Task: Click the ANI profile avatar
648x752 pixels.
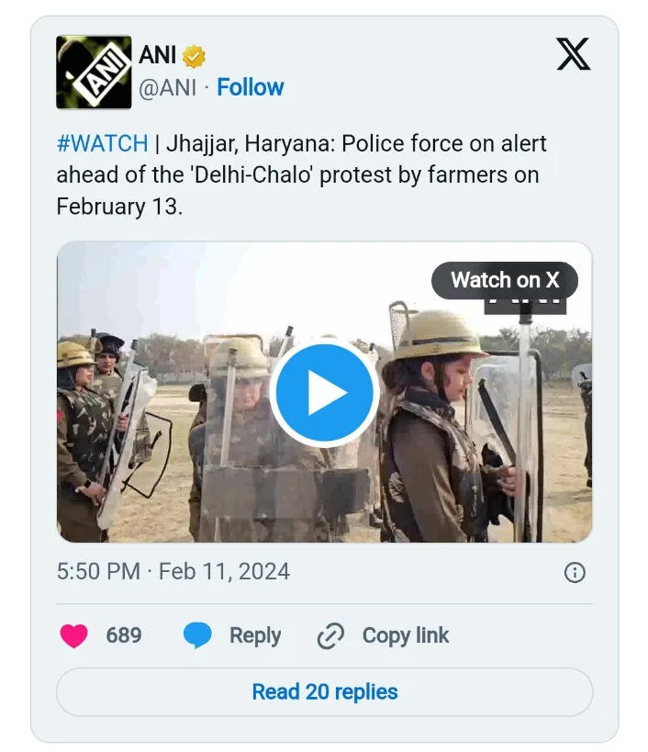Action: pyautogui.click(x=93, y=73)
